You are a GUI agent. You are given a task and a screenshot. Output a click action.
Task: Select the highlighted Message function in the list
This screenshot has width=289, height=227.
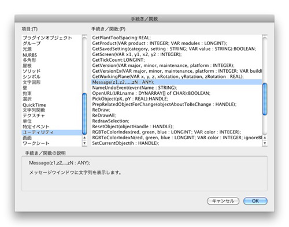point(177,82)
